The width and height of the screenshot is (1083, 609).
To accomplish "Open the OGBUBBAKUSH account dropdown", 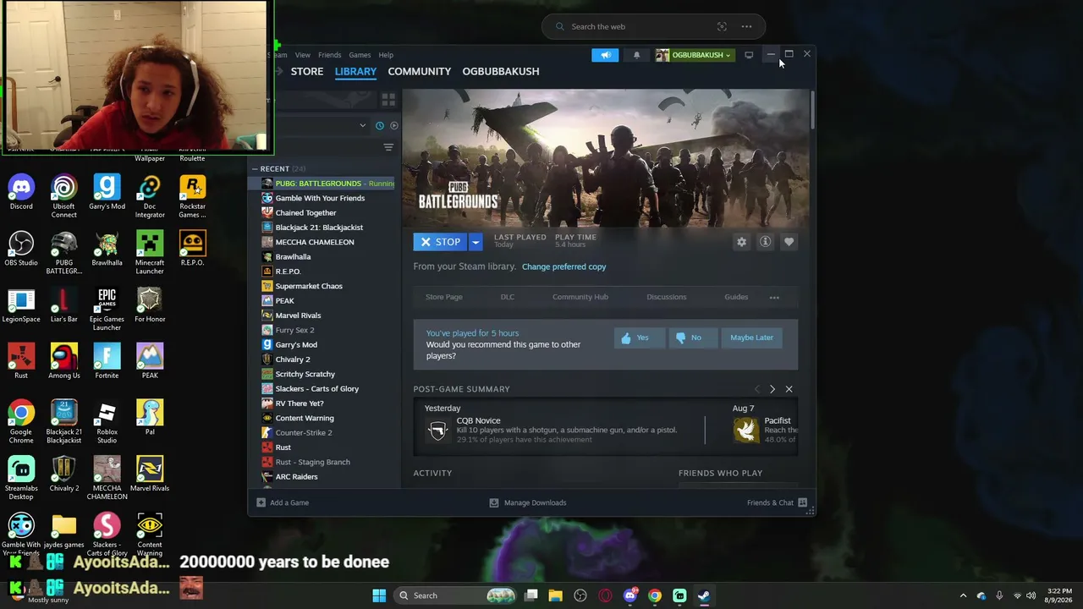I will [x=694, y=55].
